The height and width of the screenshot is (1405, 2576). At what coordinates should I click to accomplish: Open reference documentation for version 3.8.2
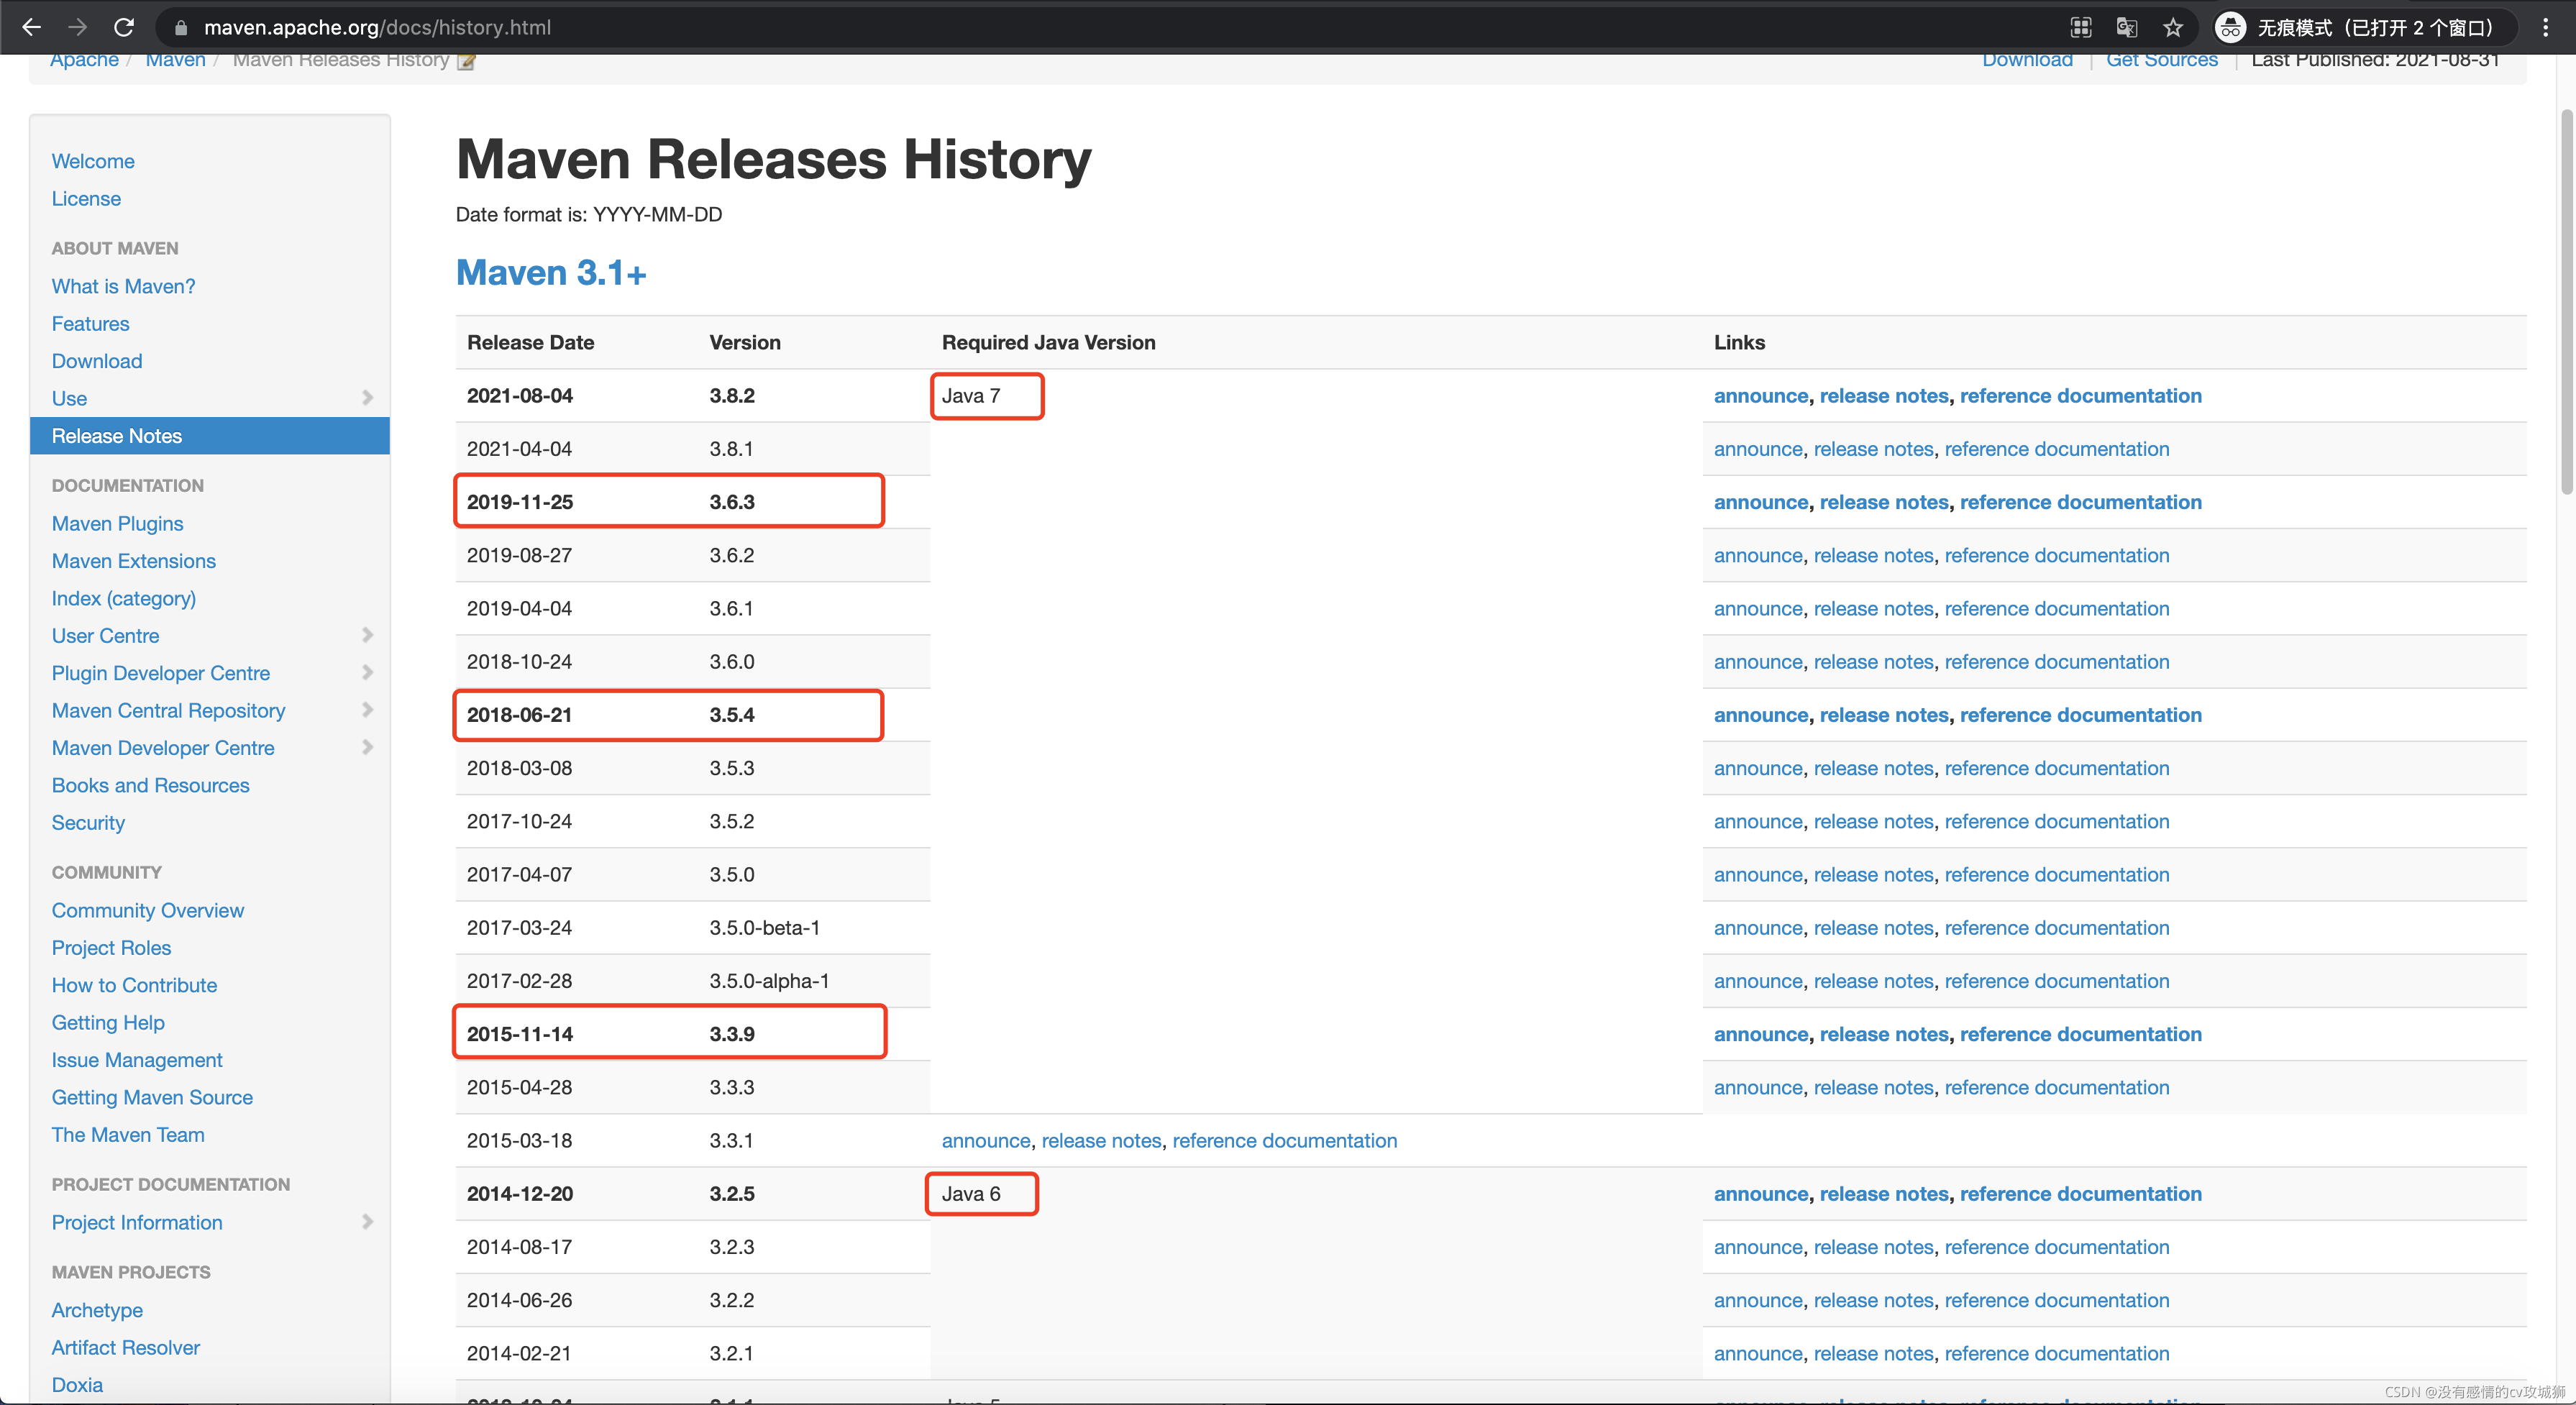2081,395
